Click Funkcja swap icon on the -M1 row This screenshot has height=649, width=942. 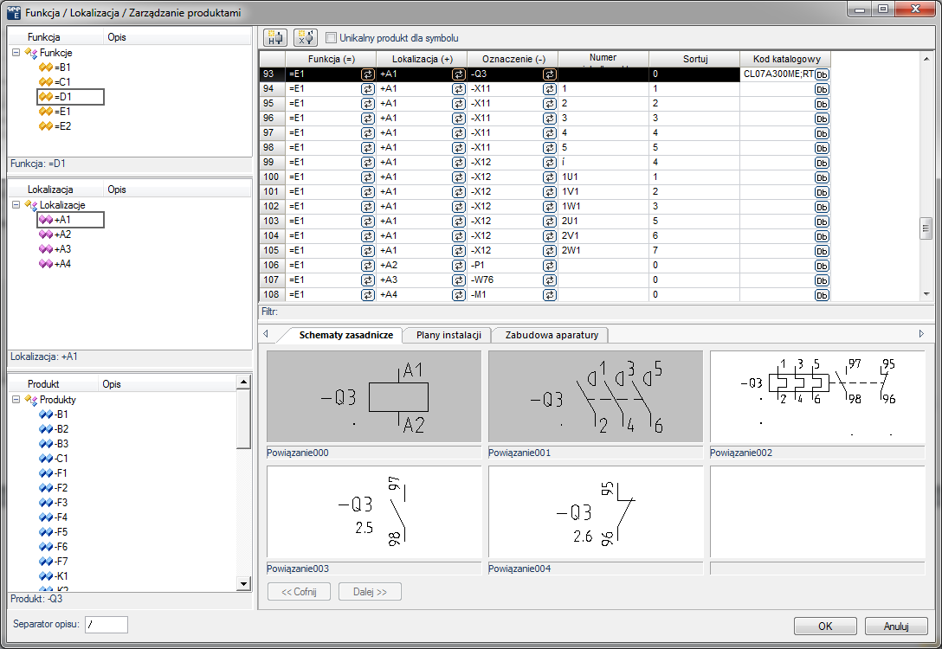pos(367,295)
